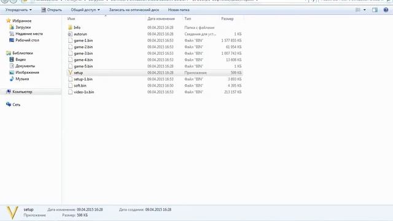Click the change view icon
Screen dimensions: 393x221
(358, 10)
